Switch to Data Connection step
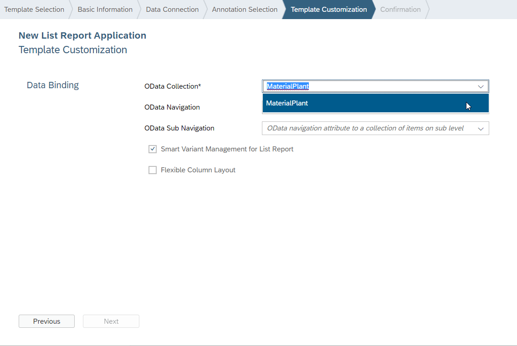 click(x=172, y=10)
